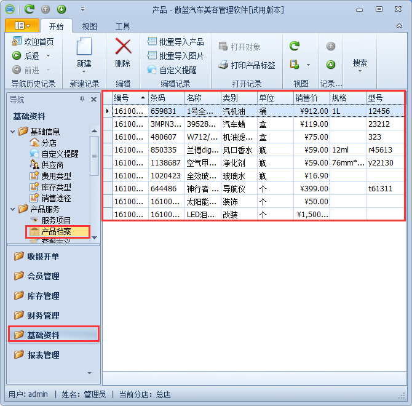Click the green refresh icon in 视图 group
The width and height of the screenshot is (412, 406).
point(295,46)
